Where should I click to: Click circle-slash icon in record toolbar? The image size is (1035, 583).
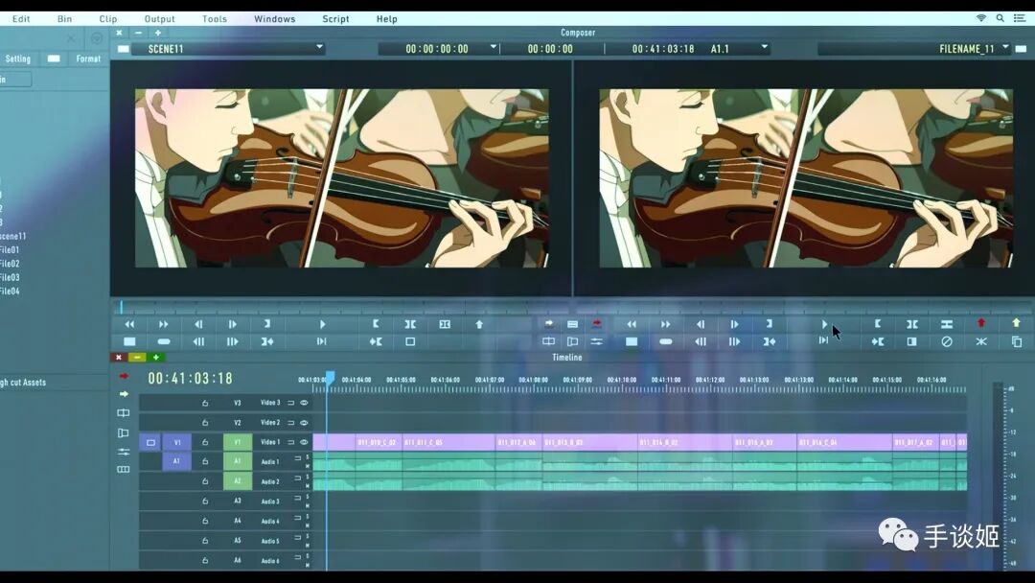(947, 341)
